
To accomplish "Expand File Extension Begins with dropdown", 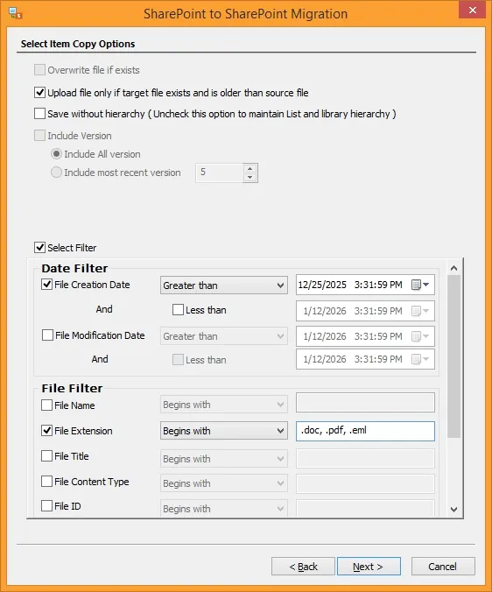I will pyautogui.click(x=224, y=431).
